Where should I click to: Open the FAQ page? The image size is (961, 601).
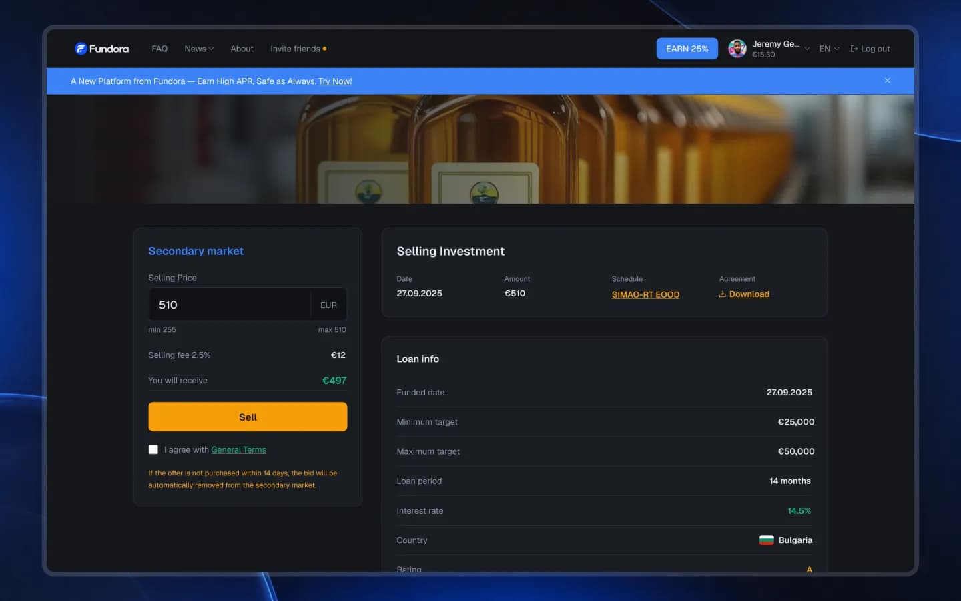tap(159, 49)
